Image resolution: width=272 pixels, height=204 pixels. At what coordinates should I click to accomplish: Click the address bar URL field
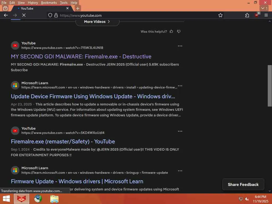(135, 15)
